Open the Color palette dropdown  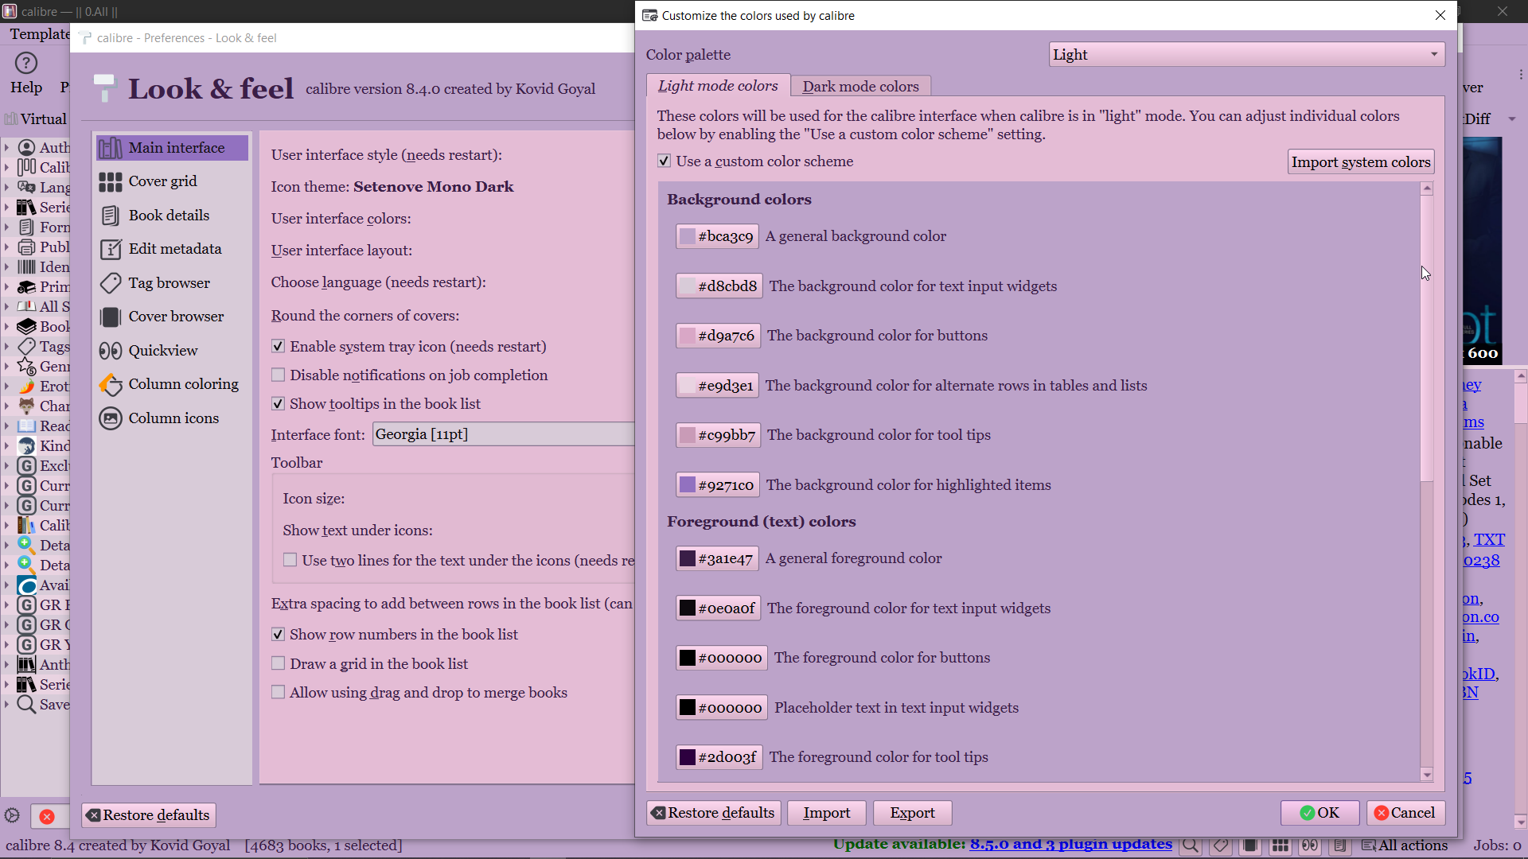(1245, 55)
